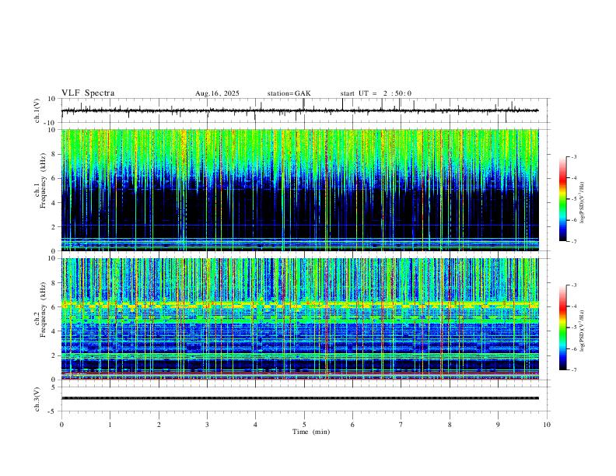Image resolution: width=616 pixels, height=476 pixels.
Task: Click the "station=GAK" header label
Action: click(x=289, y=93)
